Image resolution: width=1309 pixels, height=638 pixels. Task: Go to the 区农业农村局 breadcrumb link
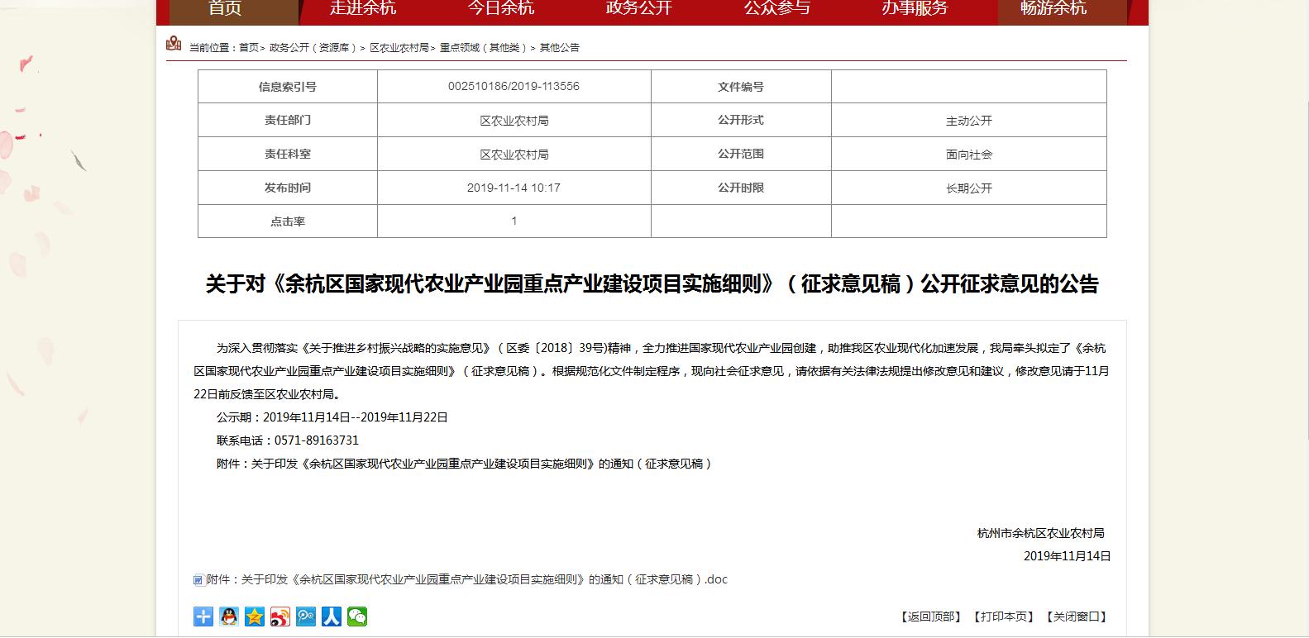tap(399, 48)
